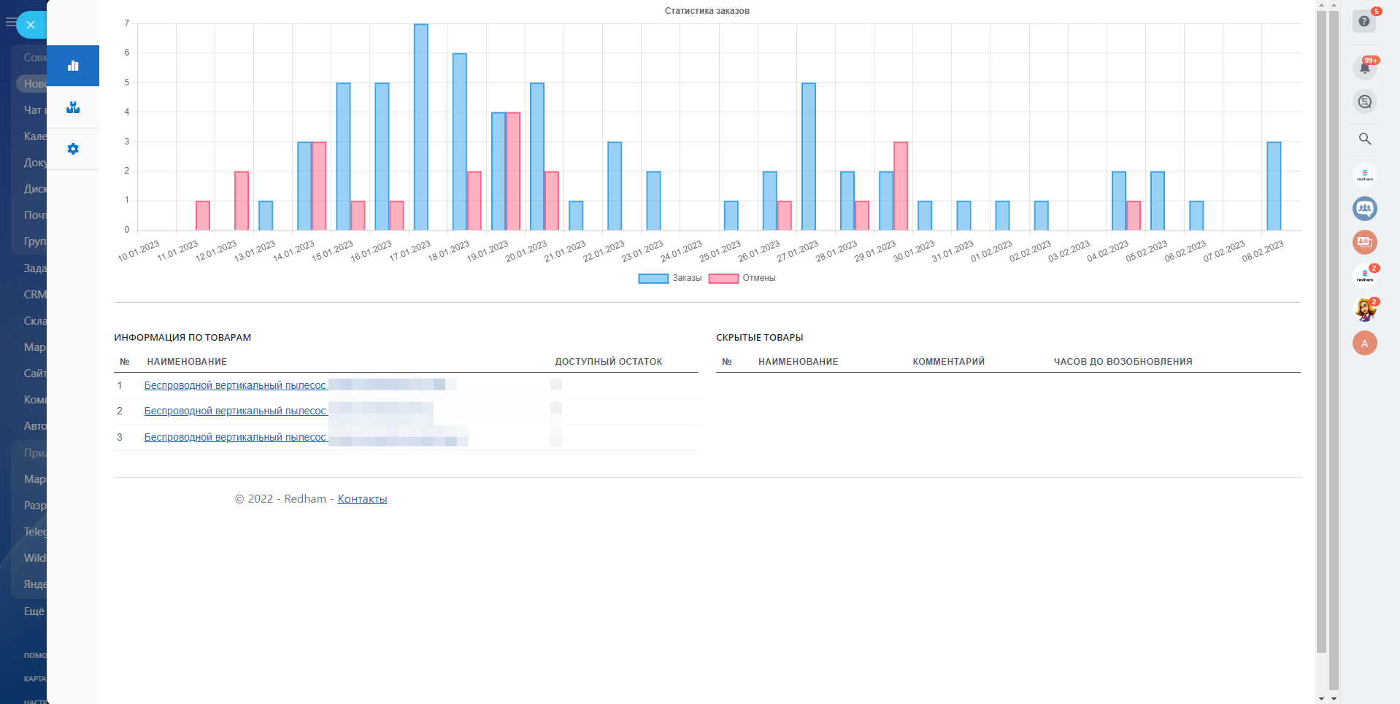Viewport: 1400px width, 704px height.
Task: Click the cancellations bar for 12.01.2023
Action: pos(242,201)
